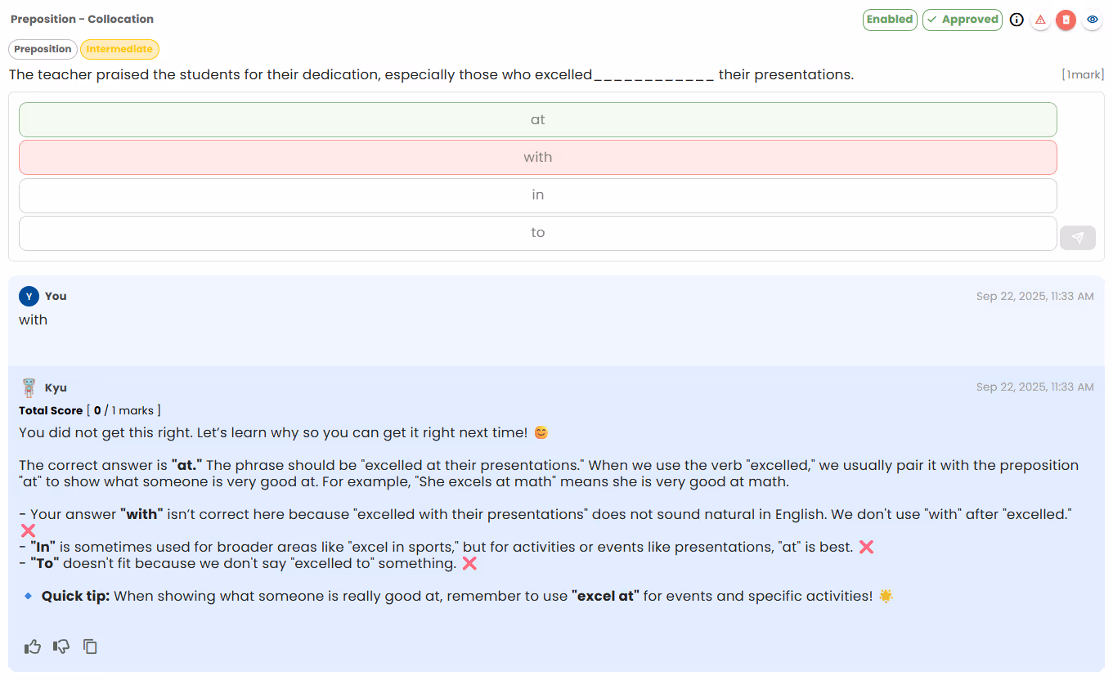1113x680 pixels.
Task: Click the "Quick tip:" text
Action: pos(75,596)
